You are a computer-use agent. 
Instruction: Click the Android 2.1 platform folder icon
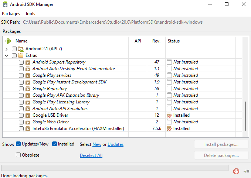(x=21, y=49)
